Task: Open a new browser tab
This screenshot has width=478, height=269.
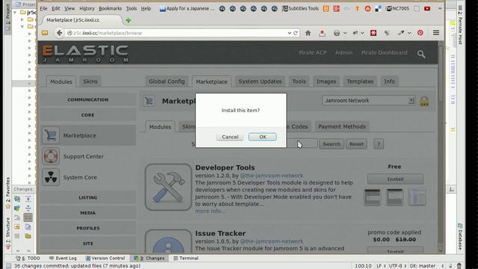Action: pos(128,20)
